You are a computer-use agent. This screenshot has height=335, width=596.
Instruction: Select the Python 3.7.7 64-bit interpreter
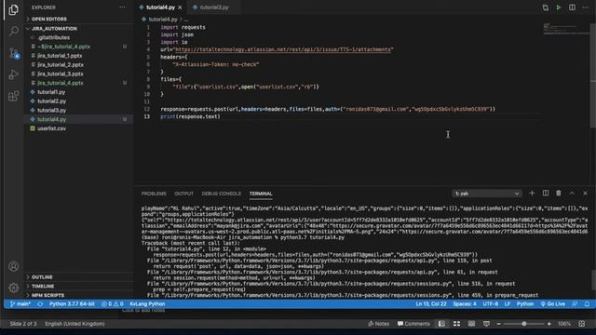click(72, 304)
